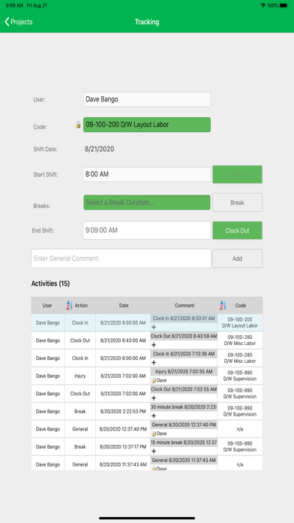Add comment plus on Clock Out 8:43:59 AM row
294x523 pixels.
click(x=154, y=345)
